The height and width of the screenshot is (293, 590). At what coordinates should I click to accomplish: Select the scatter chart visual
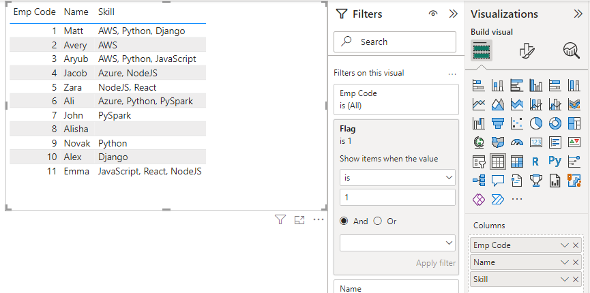pyautogui.click(x=516, y=123)
